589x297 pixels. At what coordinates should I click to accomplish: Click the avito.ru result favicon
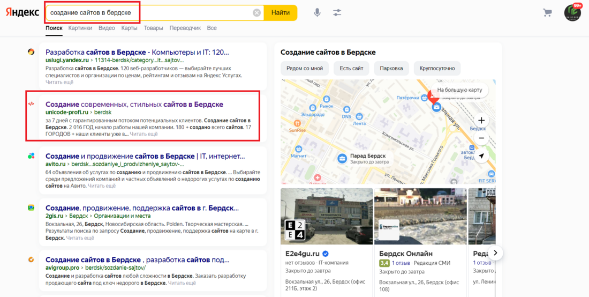pos(31,155)
